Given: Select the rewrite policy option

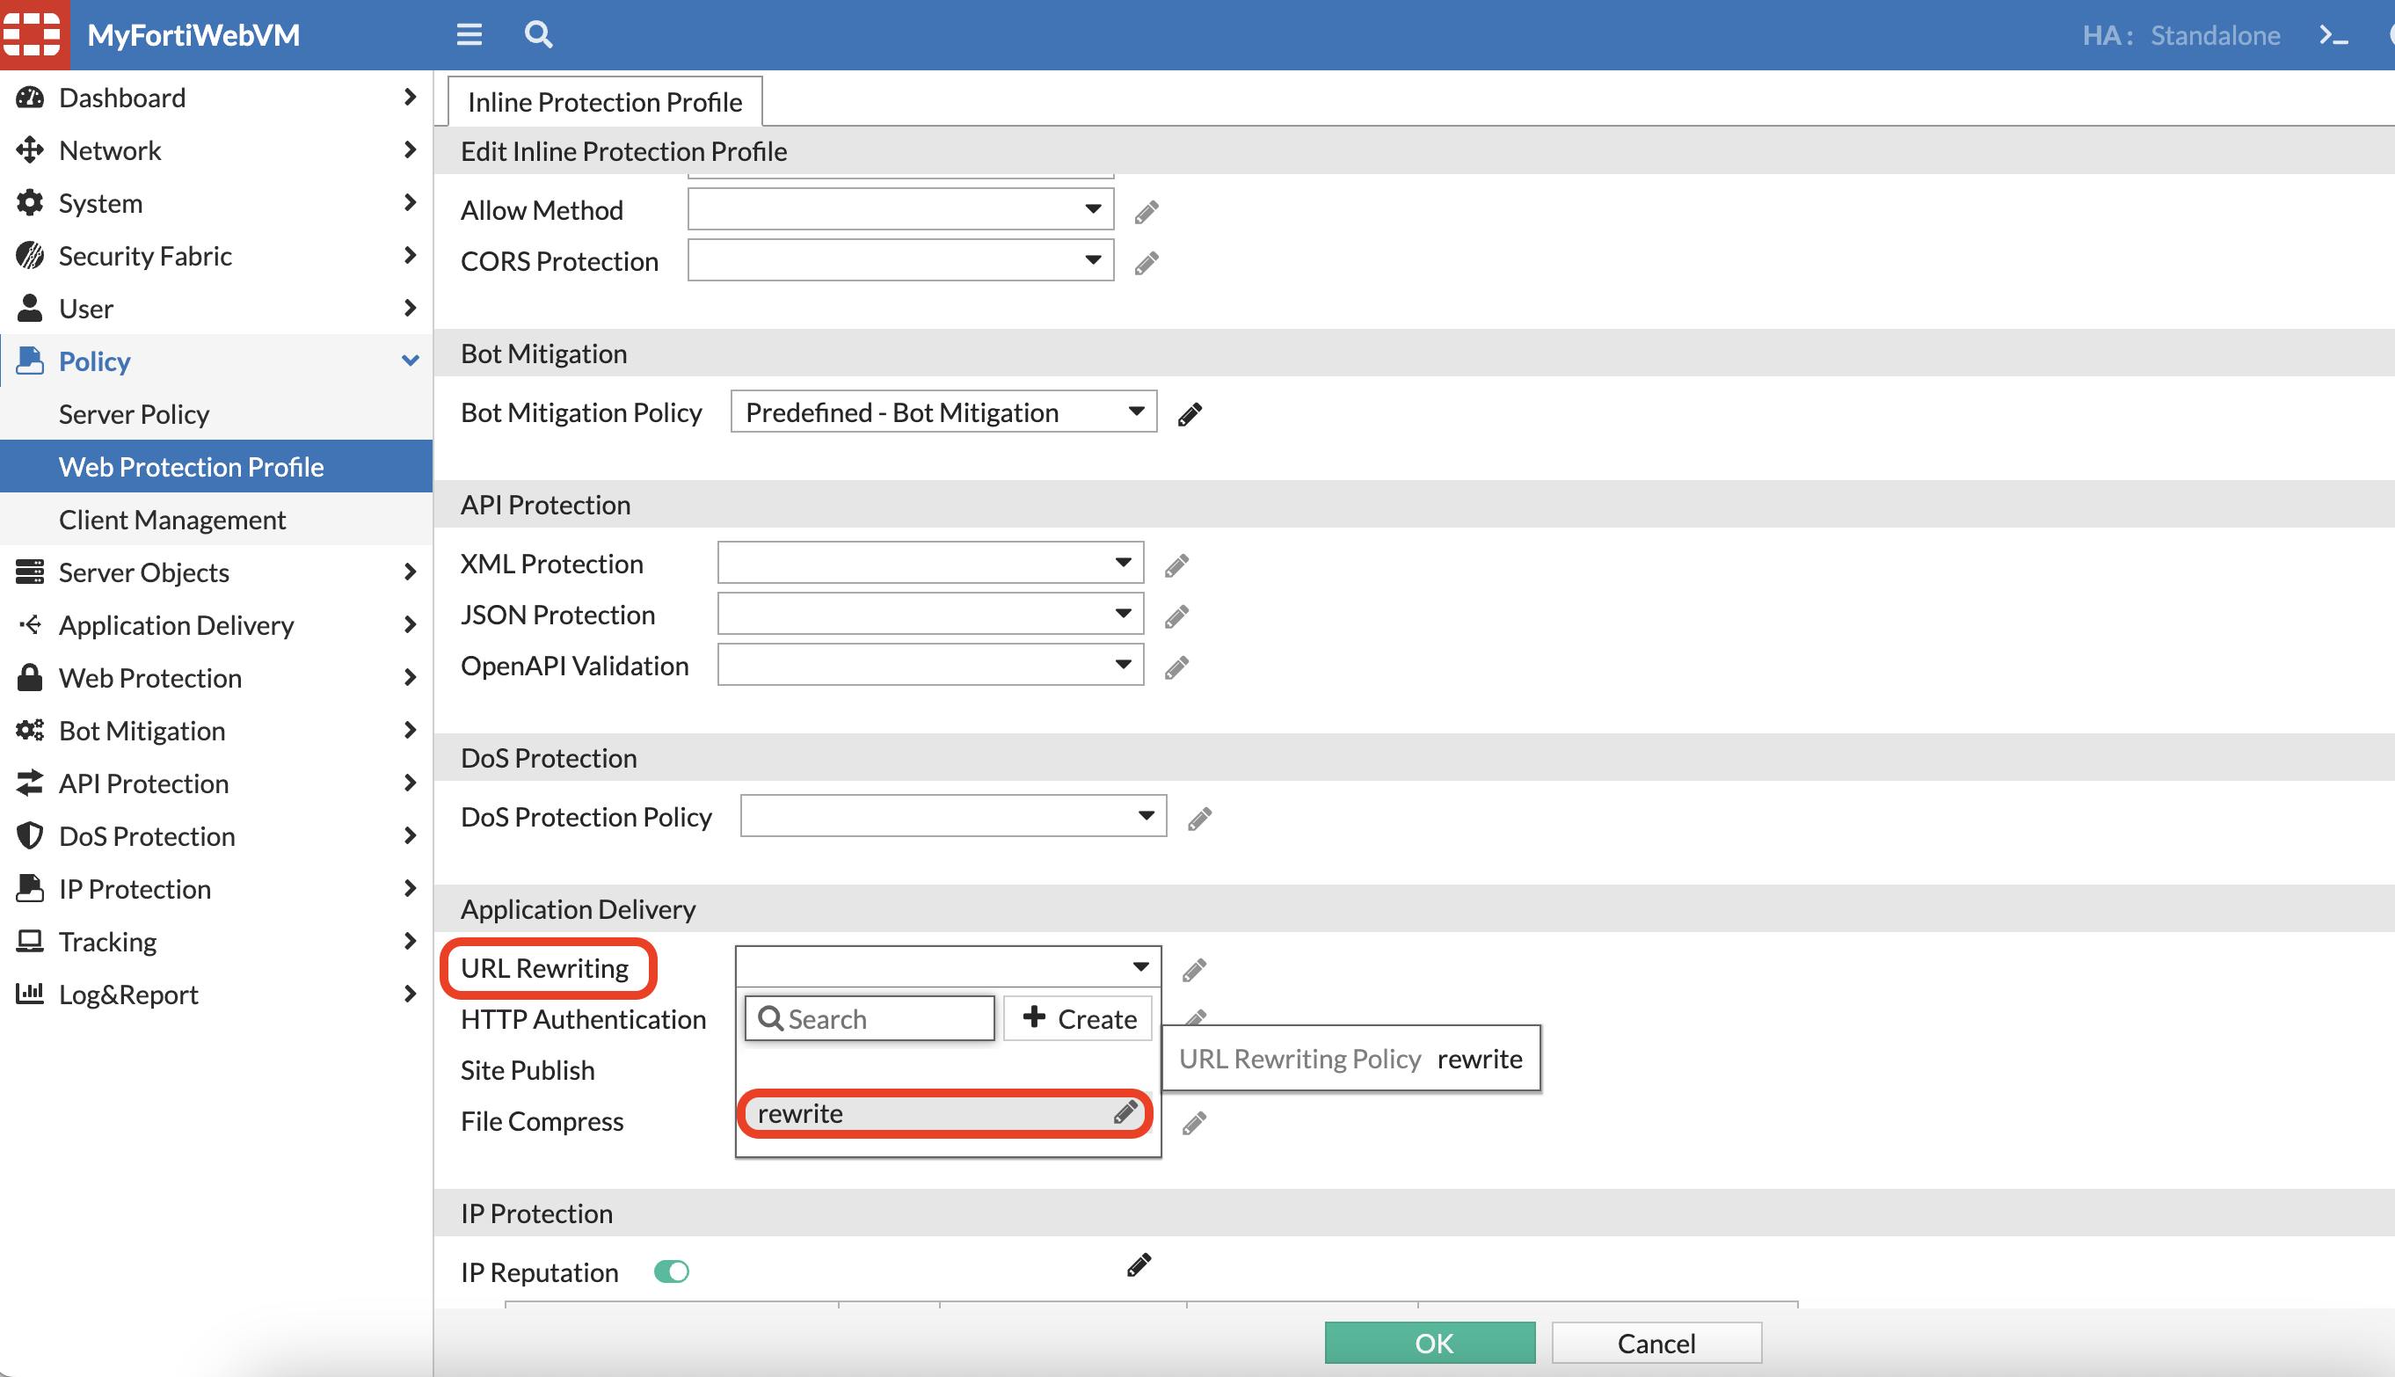Looking at the screenshot, I should click(943, 1113).
